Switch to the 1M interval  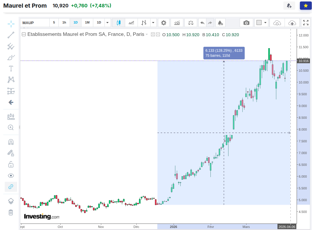click(87, 23)
